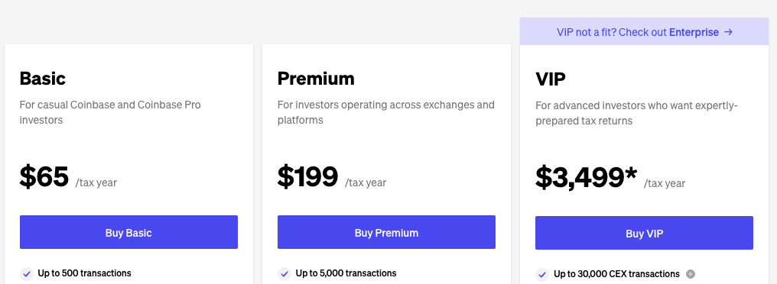Select the VIP plan heading
Screen dimensions: 777x284
coord(551,79)
